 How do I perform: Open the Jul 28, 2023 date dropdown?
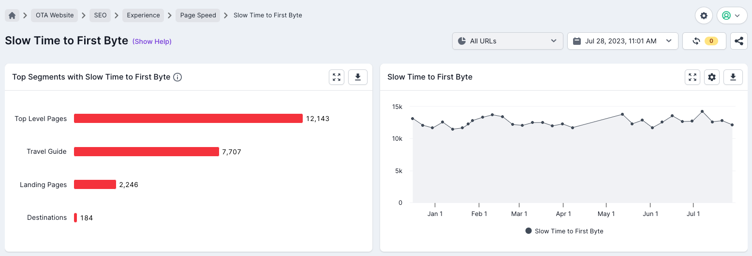[623, 41]
